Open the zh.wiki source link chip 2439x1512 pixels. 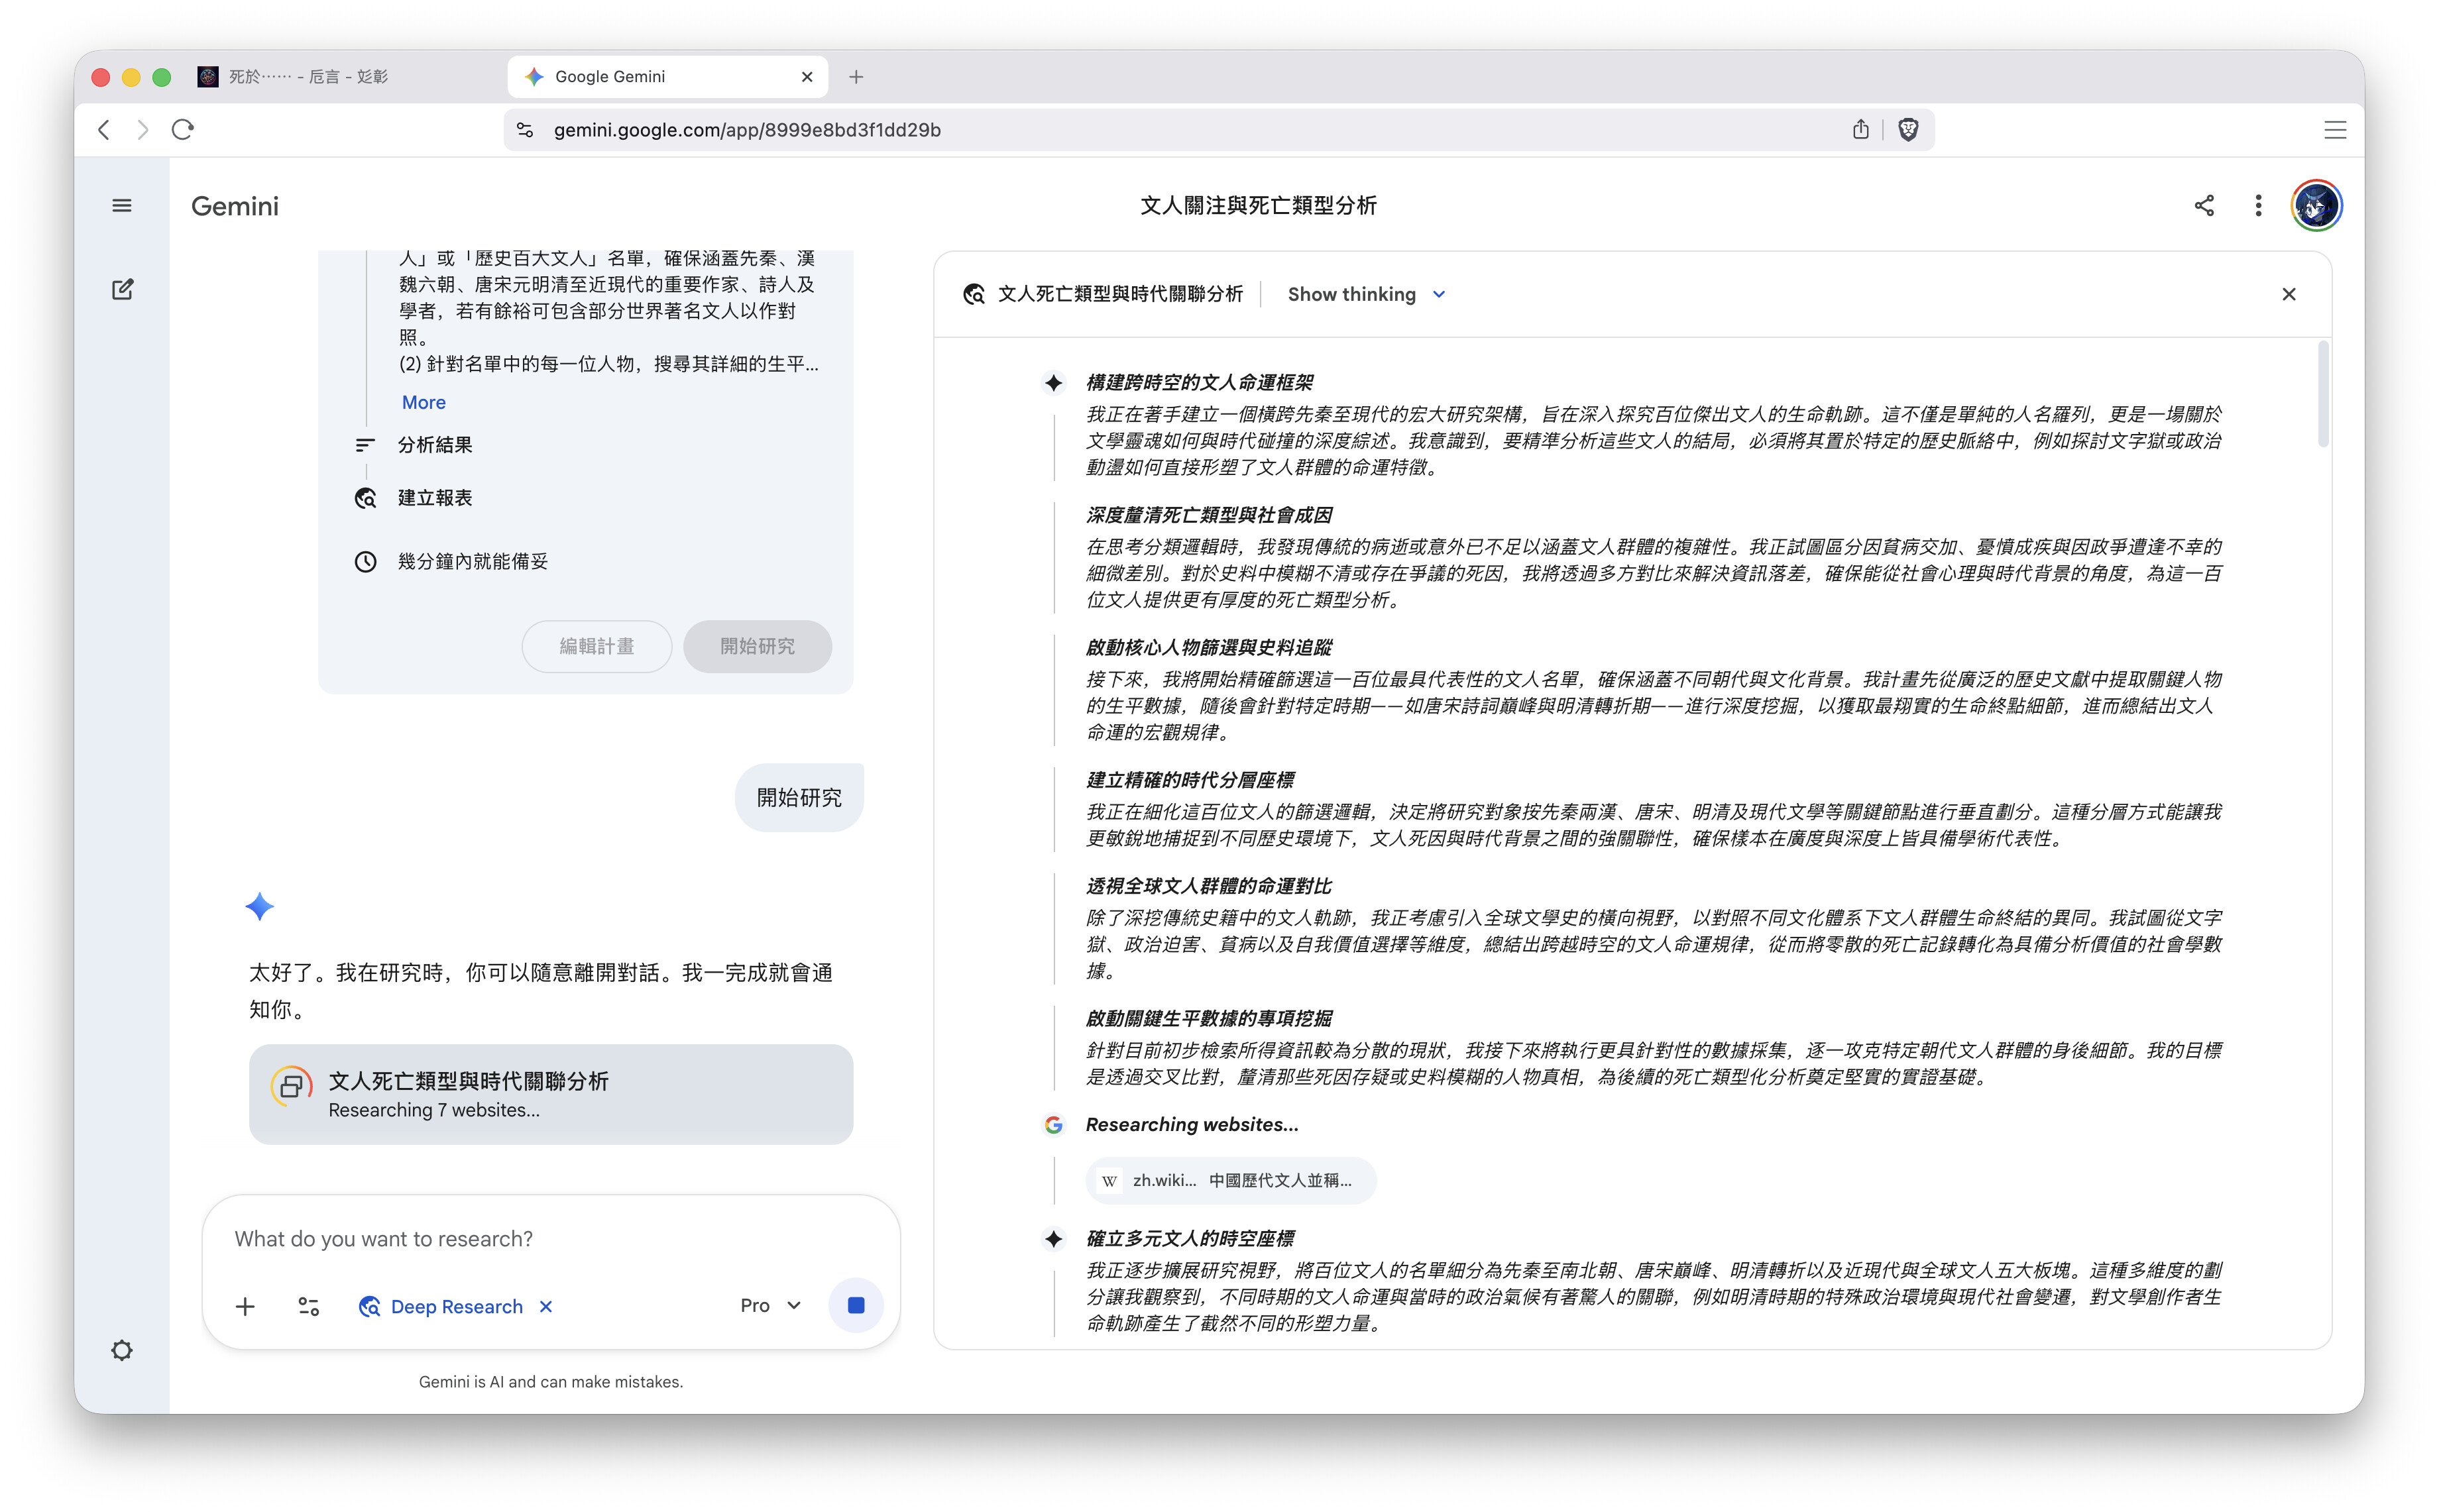pos(1230,1180)
